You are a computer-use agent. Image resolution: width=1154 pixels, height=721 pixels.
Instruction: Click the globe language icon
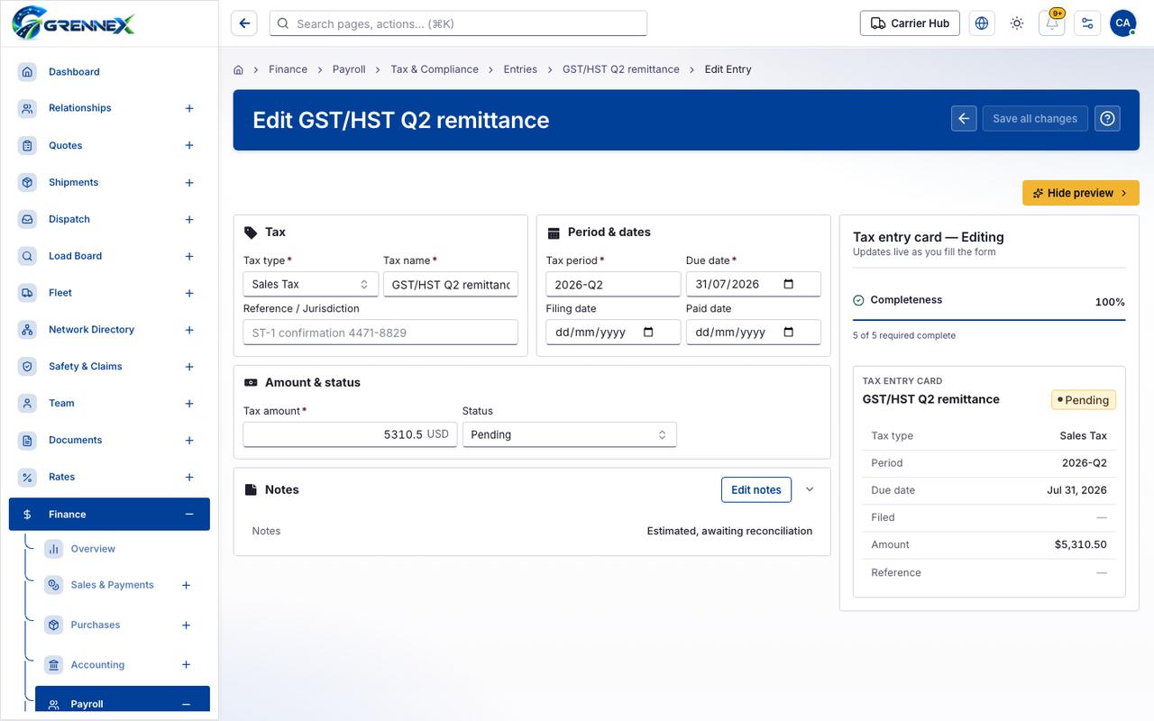[x=982, y=23]
